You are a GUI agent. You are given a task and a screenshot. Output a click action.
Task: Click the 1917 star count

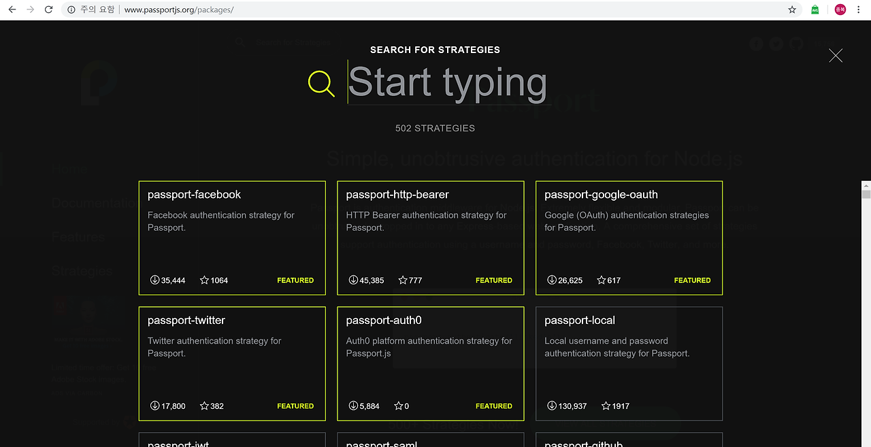(x=621, y=406)
